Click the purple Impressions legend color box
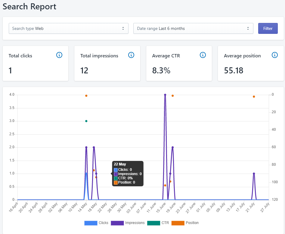 [x=117, y=223]
